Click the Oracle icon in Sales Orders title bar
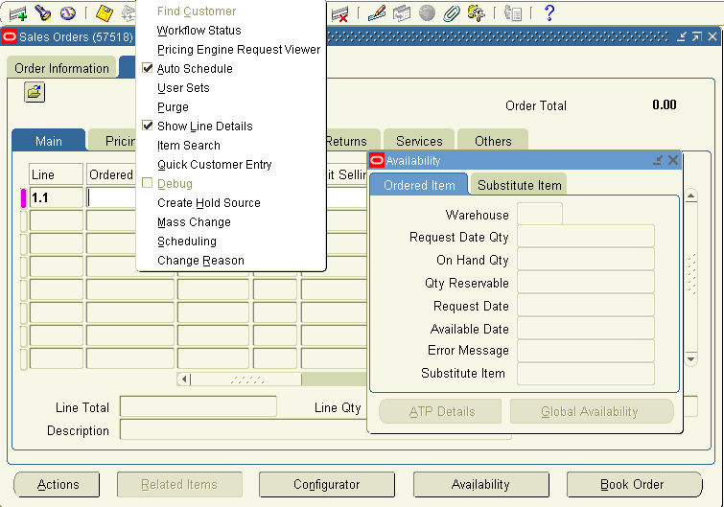This screenshot has width=724, height=507. [10, 36]
